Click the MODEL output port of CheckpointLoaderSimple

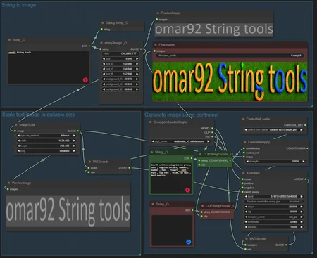212,128
